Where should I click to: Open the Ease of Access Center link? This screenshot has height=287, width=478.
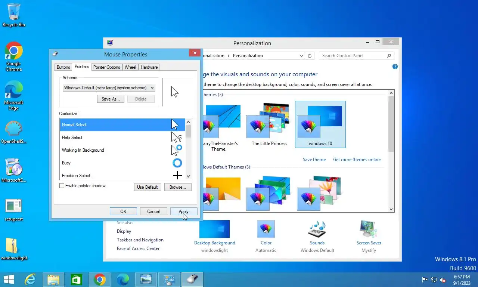coord(138,249)
